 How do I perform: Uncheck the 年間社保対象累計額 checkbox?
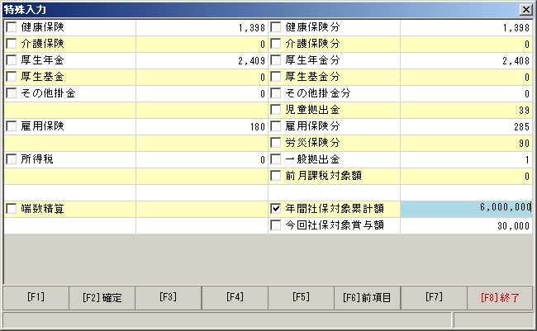276,209
